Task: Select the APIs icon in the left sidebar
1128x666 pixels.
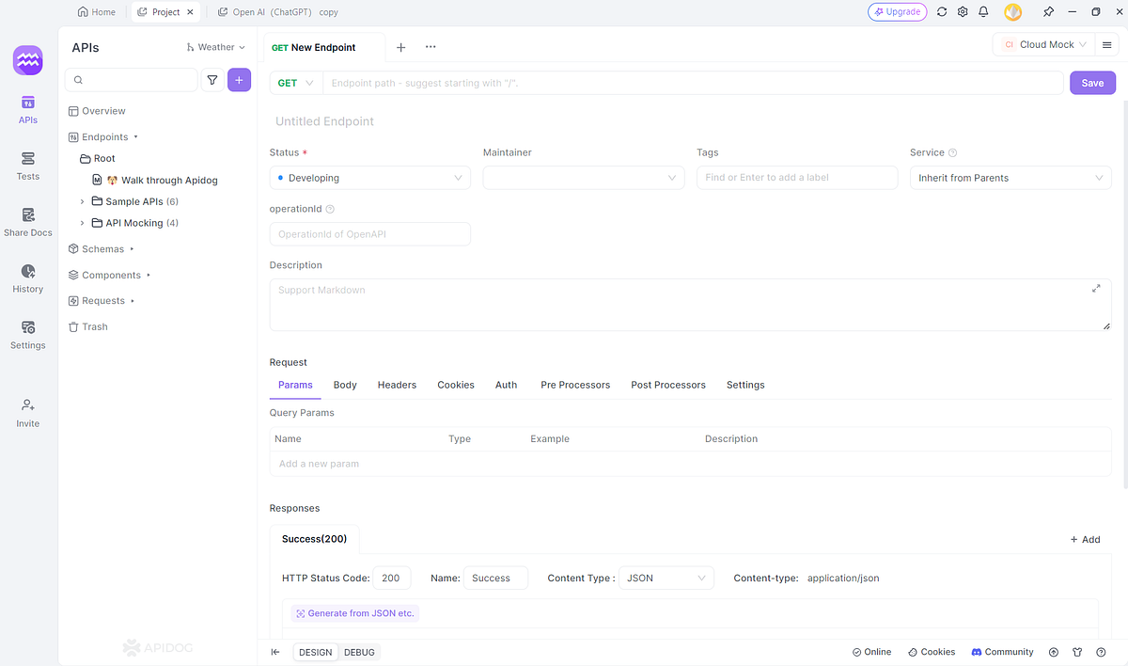Action: pyautogui.click(x=27, y=108)
